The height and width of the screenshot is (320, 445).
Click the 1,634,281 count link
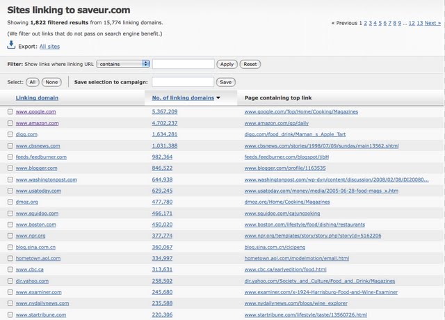point(165,134)
